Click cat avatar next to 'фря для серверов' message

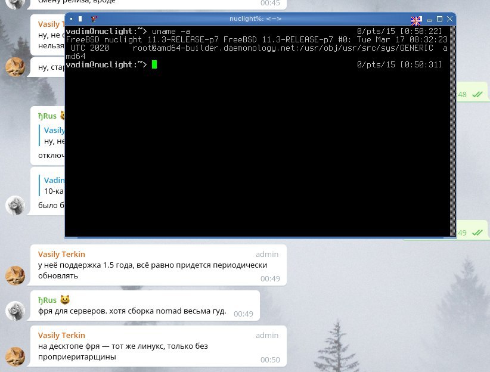click(15, 311)
